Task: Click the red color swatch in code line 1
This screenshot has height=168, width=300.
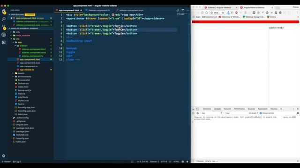Action: [x=113, y=14]
